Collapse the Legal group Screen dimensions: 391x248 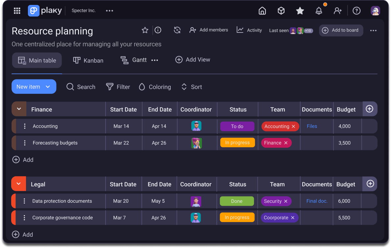pyautogui.click(x=19, y=184)
